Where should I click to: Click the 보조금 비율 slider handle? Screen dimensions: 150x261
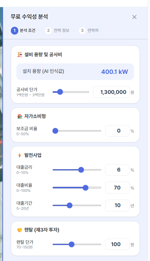click(55, 131)
